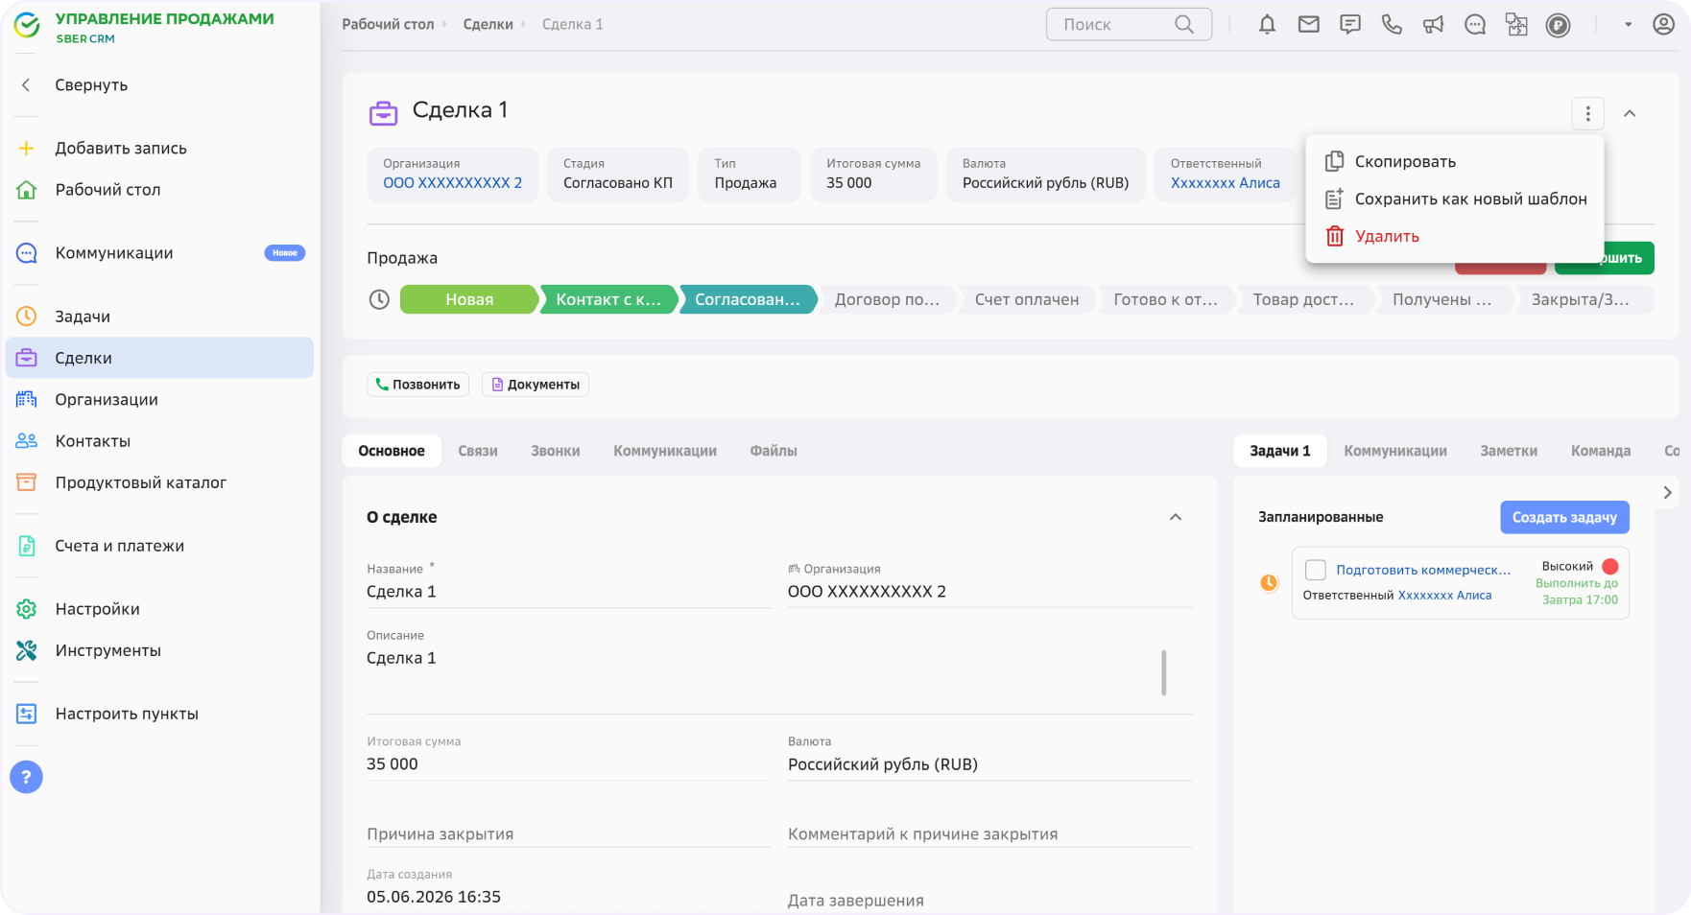This screenshot has width=1691, height=915.
Task: Choose Скопировать from the context menu
Action: [1455, 162]
